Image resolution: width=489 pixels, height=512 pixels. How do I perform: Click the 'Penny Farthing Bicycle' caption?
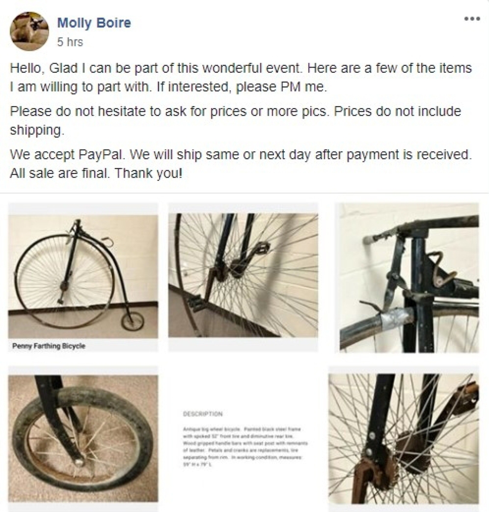click(x=49, y=346)
